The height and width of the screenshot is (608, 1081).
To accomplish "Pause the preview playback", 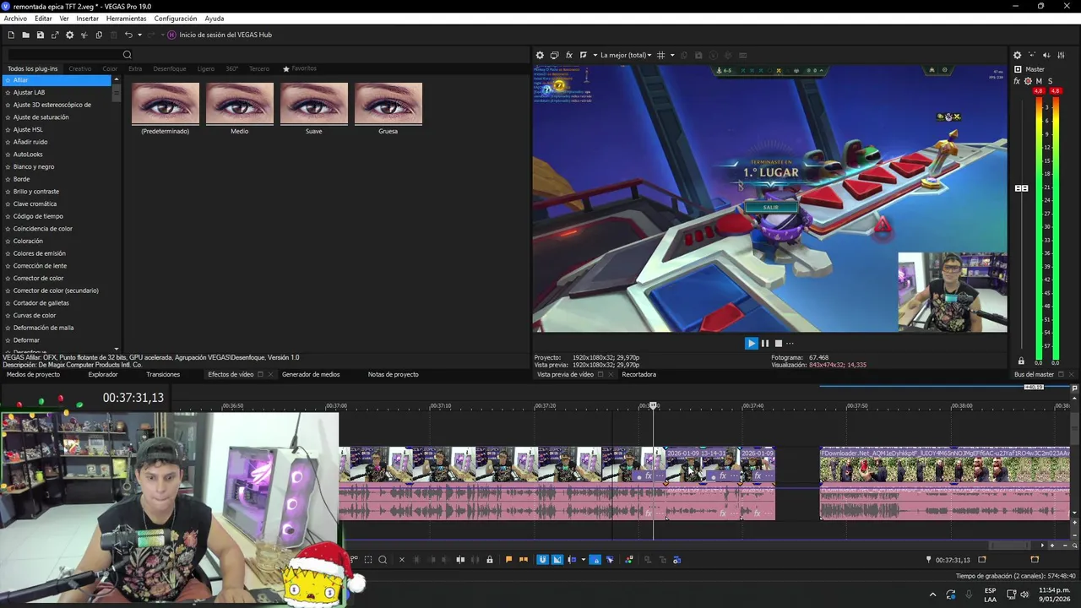I will pos(765,343).
